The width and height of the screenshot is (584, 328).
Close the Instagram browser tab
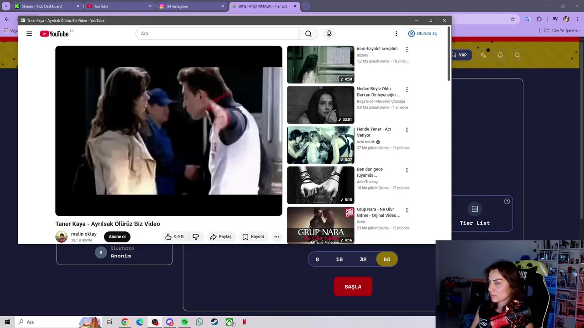click(223, 6)
